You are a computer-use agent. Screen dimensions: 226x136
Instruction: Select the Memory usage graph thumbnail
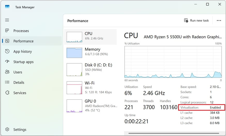pos(74,53)
